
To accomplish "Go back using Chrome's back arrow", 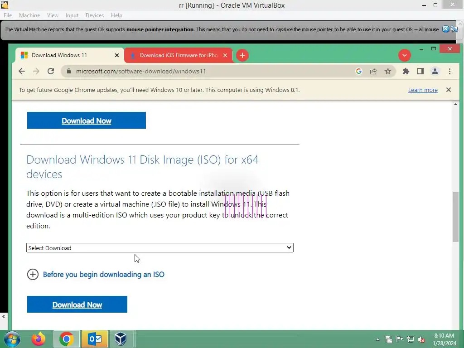I will [x=22, y=71].
